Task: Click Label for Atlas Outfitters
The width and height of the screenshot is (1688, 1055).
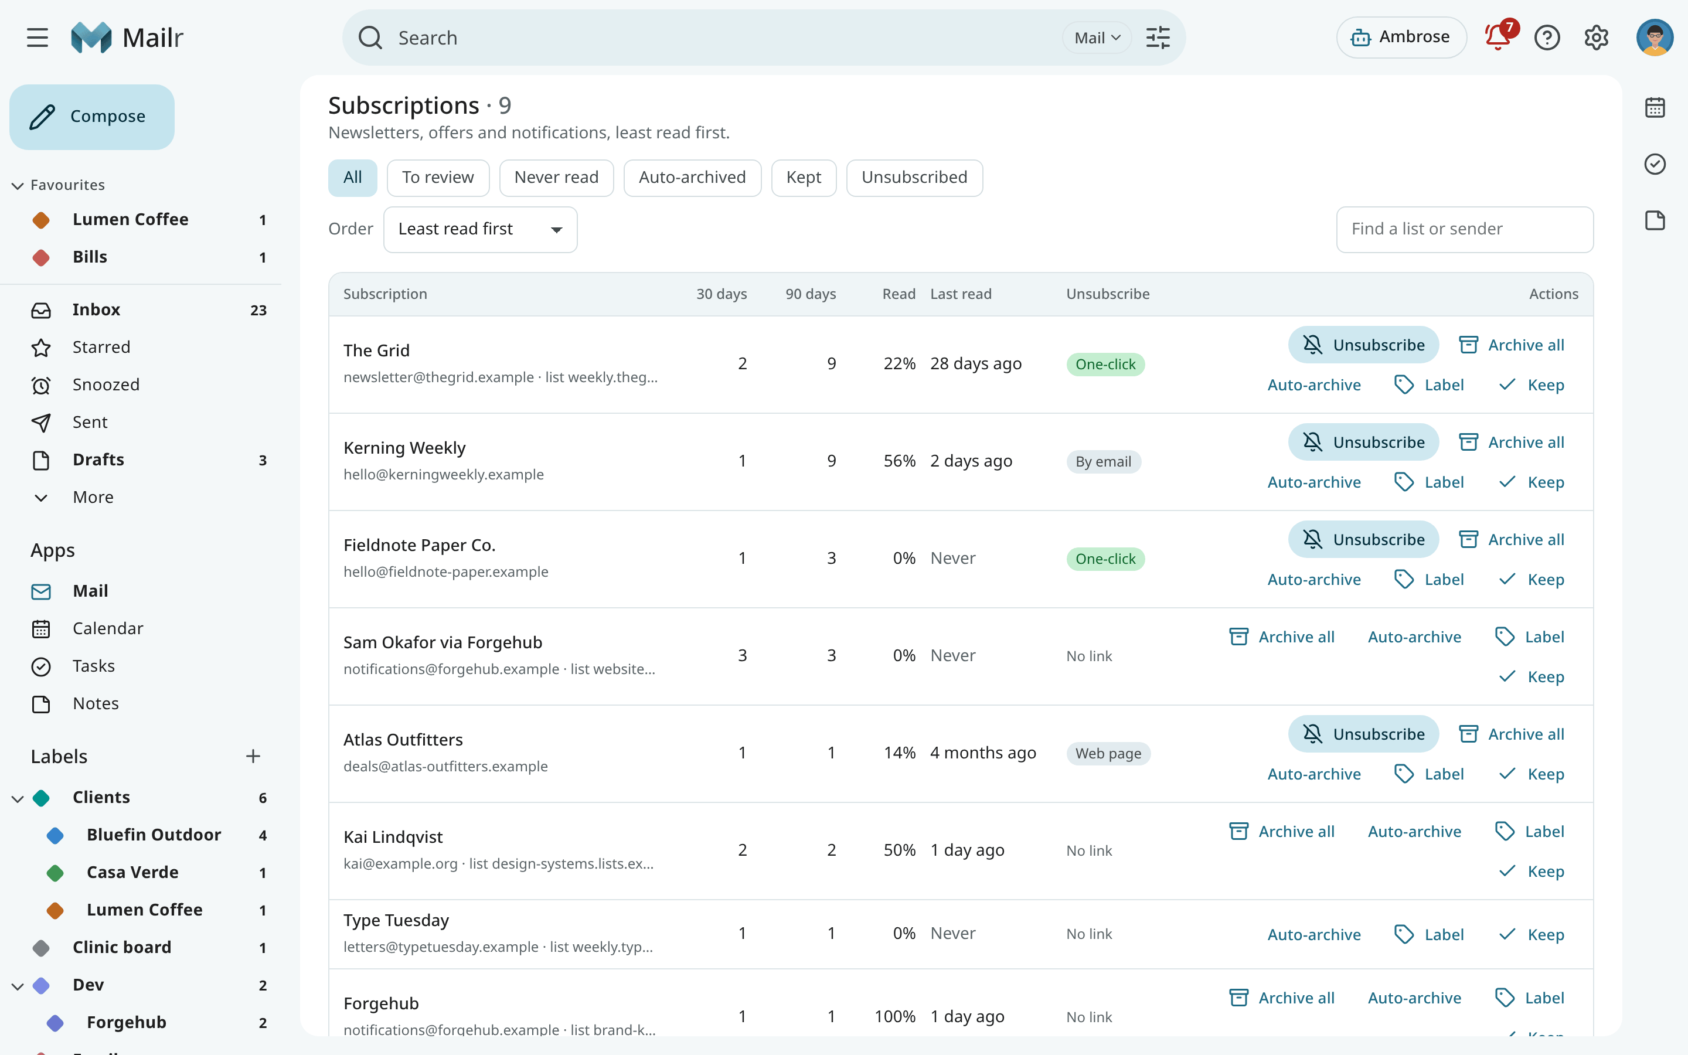Action: (x=1428, y=774)
